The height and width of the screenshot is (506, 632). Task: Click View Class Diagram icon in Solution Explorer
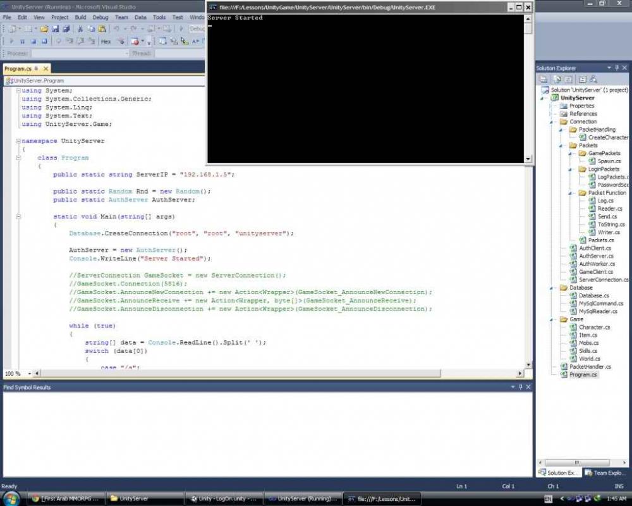click(x=593, y=79)
